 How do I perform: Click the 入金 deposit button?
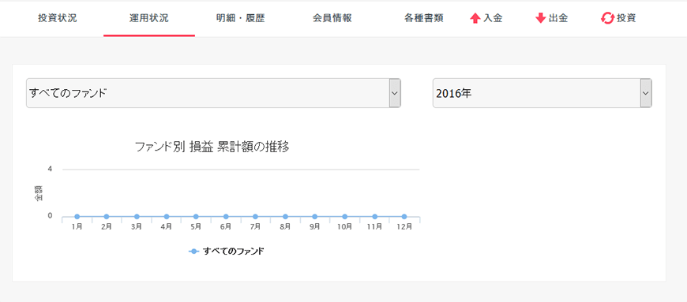(486, 18)
